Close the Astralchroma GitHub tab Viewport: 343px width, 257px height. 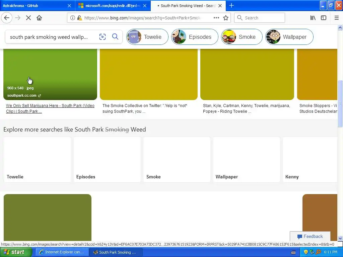tap(69, 6)
